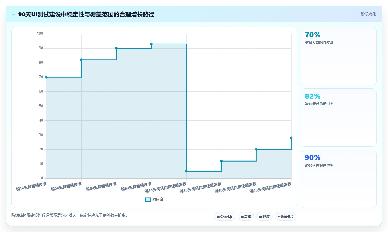Screen dimensions: 388x232
Task: Select the 90% 第60天首跑通过率 card
Action: pos(338,179)
